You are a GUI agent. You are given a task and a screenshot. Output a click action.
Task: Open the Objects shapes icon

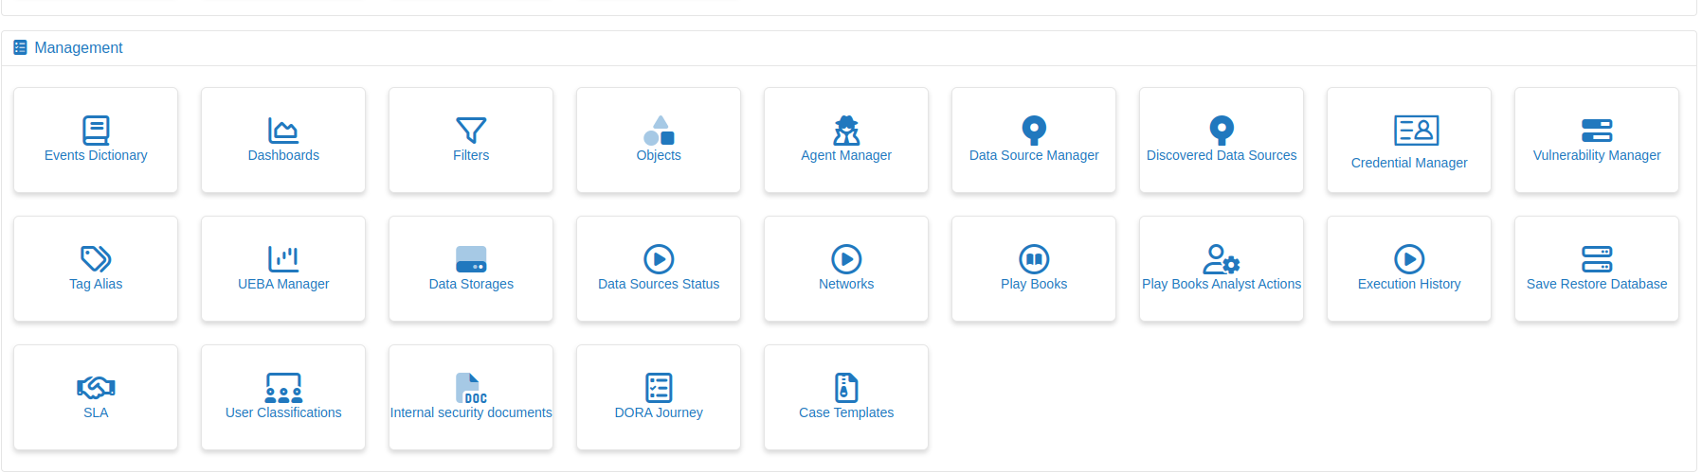click(659, 130)
